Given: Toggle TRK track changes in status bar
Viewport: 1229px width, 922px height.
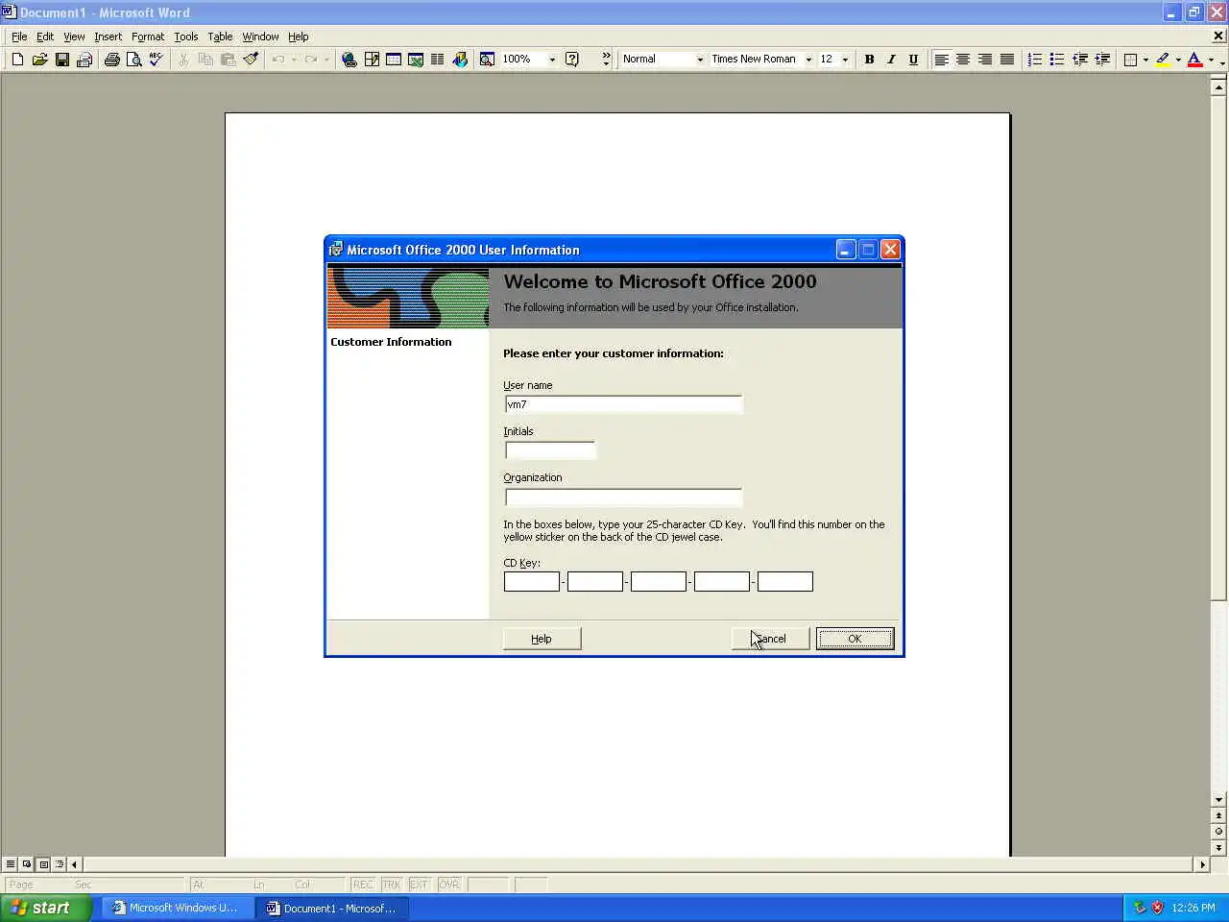Looking at the screenshot, I should point(391,885).
